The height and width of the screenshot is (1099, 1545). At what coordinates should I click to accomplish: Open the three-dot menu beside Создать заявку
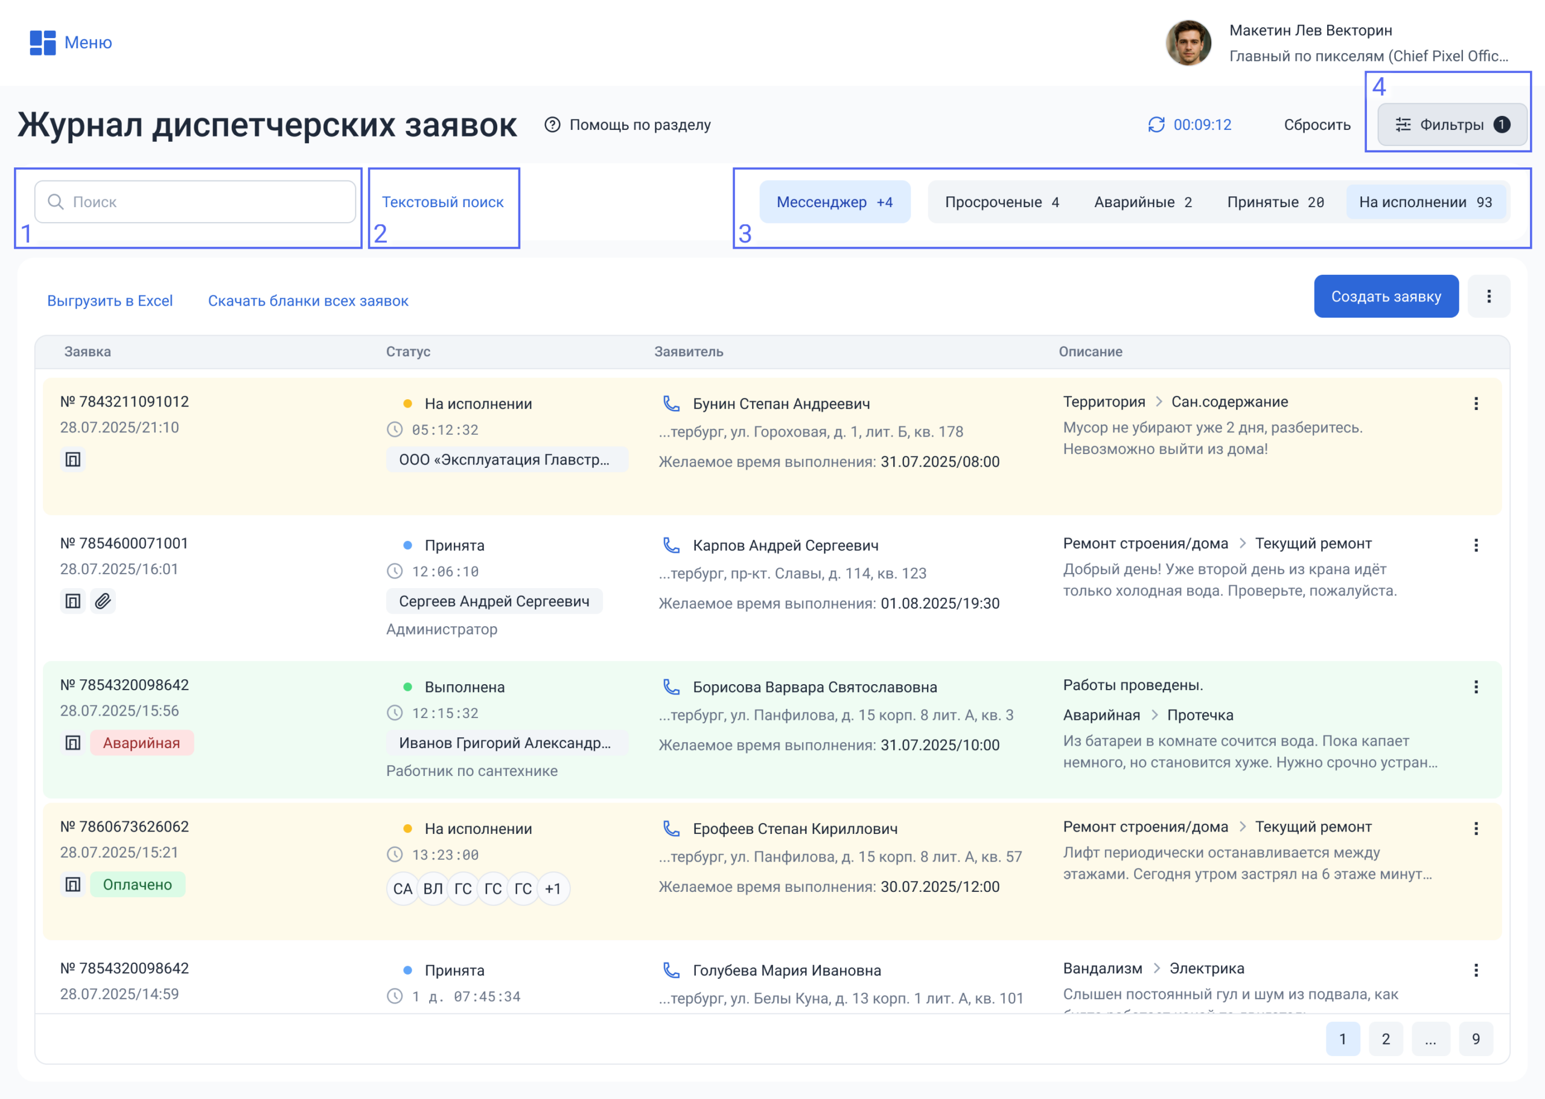click(1488, 296)
